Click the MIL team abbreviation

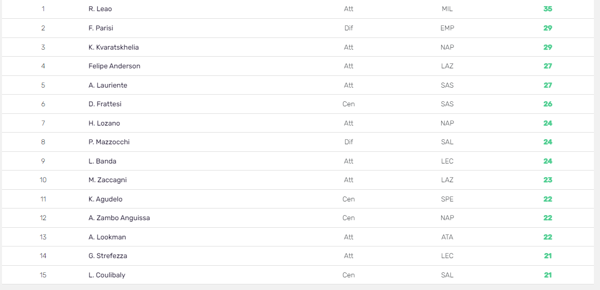(x=447, y=9)
